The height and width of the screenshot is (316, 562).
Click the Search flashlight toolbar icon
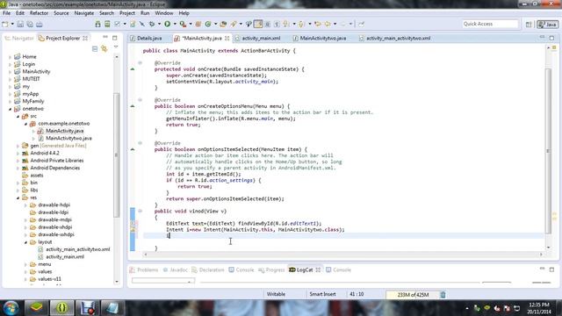coord(234,24)
